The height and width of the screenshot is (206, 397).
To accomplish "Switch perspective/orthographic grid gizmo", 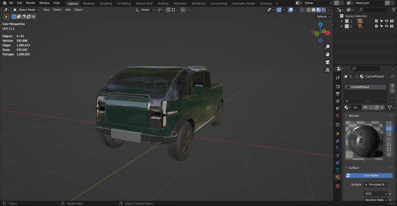I will pyautogui.click(x=328, y=70).
